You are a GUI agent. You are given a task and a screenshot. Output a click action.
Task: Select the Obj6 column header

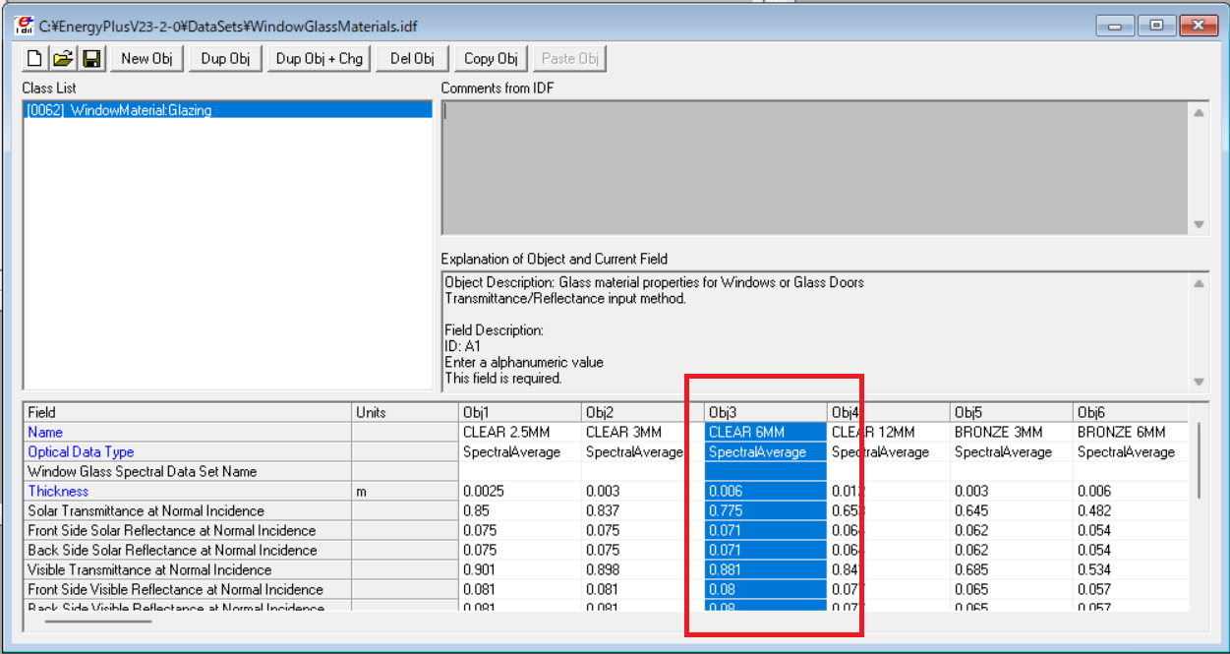[1131, 412]
